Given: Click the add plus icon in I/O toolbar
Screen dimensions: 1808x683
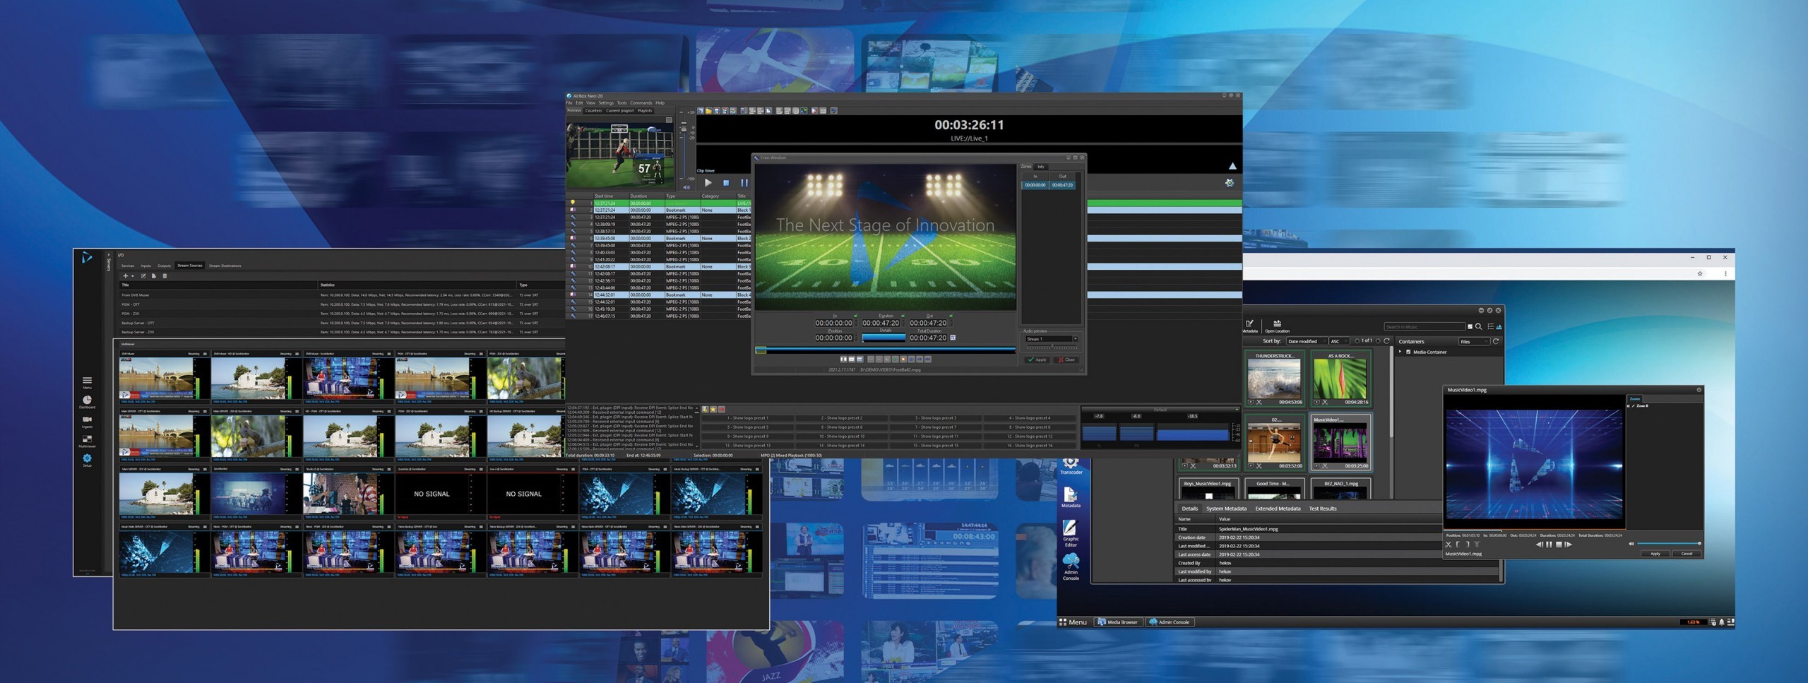Looking at the screenshot, I should click(x=126, y=276).
